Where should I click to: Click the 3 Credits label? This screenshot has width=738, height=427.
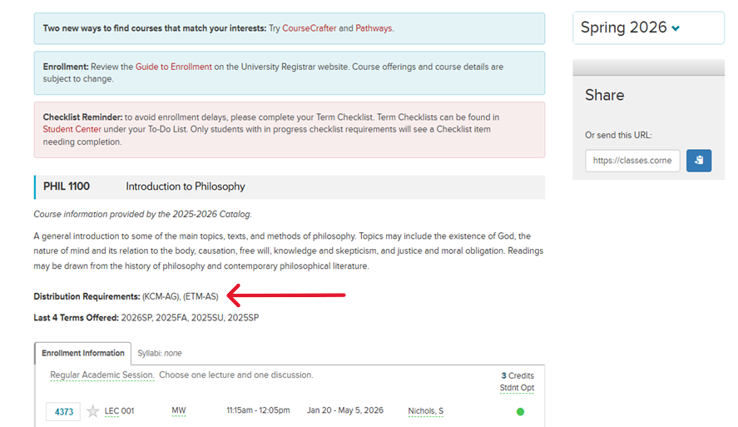click(x=518, y=375)
